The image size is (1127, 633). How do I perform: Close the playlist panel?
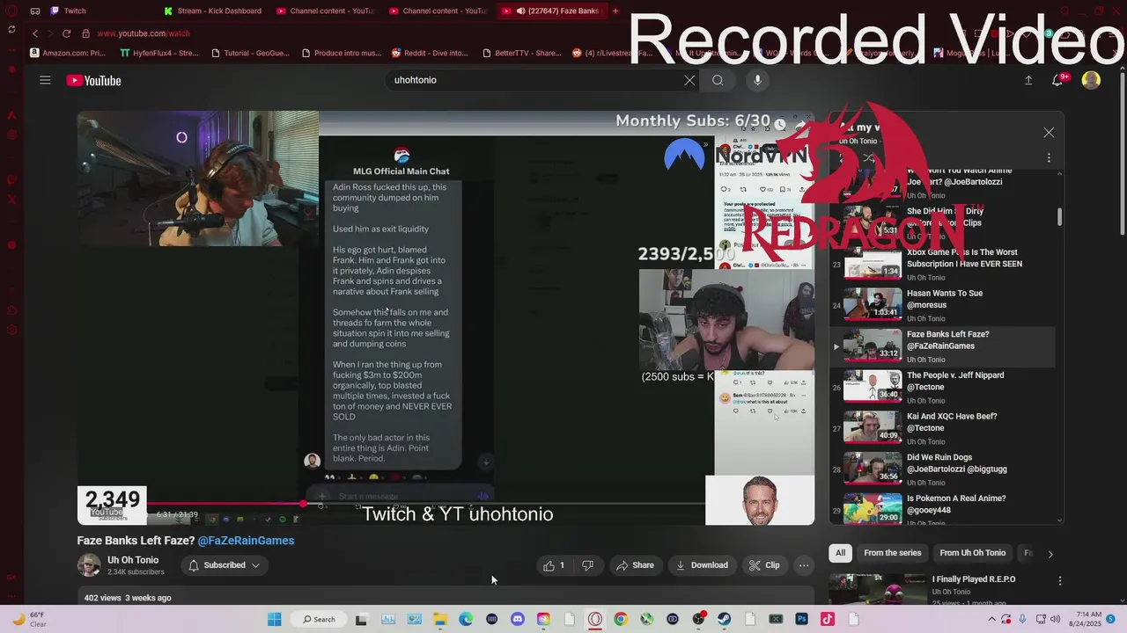click(x=1049, y=133)
